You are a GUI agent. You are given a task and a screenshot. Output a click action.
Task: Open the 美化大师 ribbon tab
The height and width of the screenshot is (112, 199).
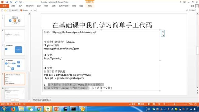point(30,6)
